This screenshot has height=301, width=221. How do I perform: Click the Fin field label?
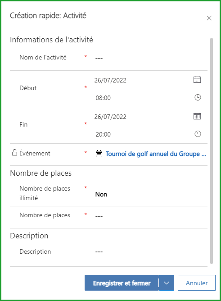click(23, 124)
